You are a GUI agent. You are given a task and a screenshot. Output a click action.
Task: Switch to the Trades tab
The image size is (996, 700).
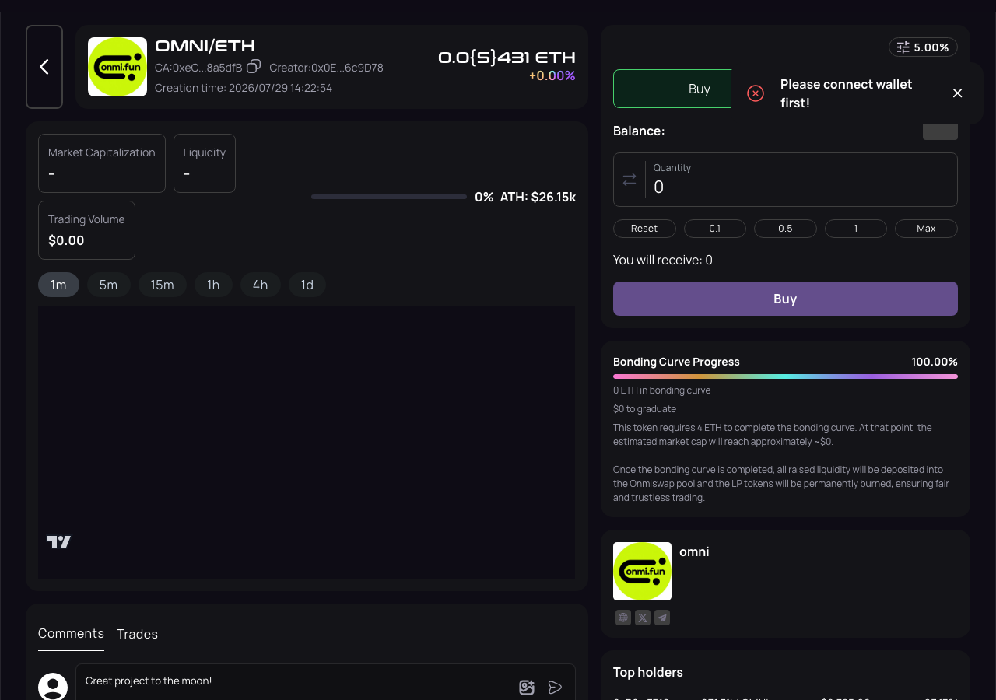click(x=137, y=634)
